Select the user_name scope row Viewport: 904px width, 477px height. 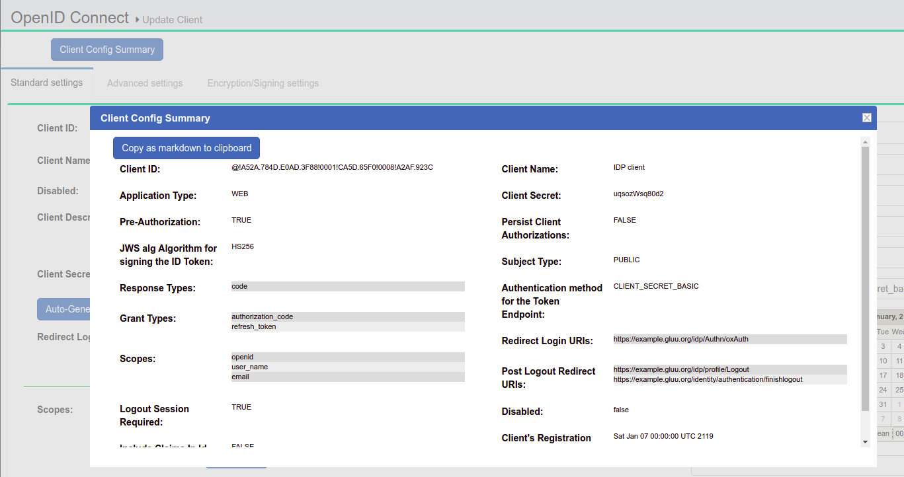[x=348, y=367]
